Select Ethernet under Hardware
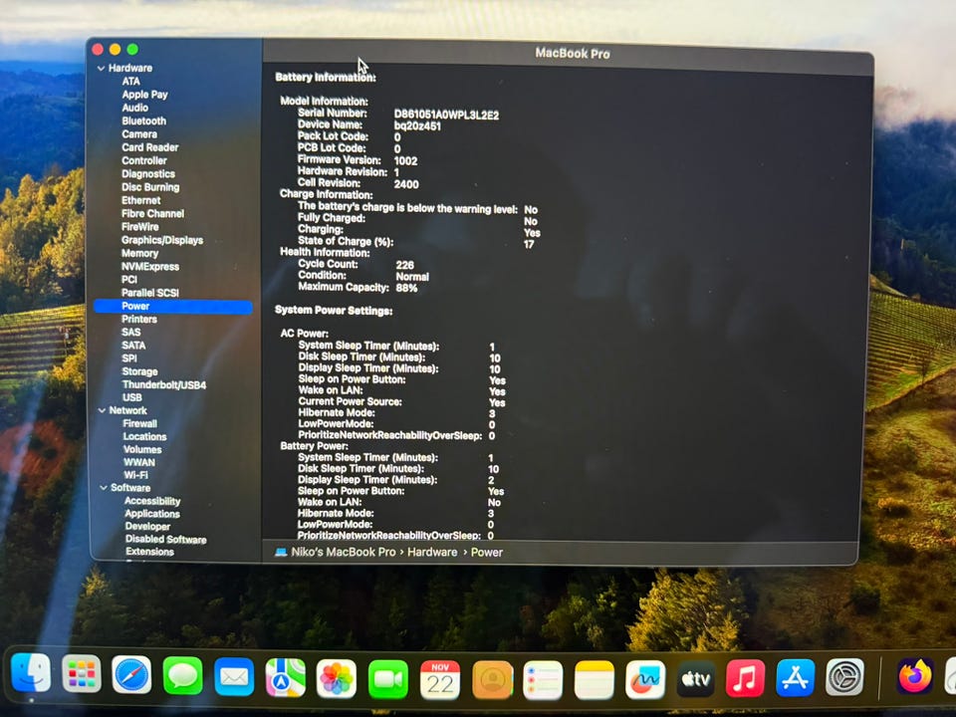This screenshot has width=956, height=717. (x=140, y=200)
